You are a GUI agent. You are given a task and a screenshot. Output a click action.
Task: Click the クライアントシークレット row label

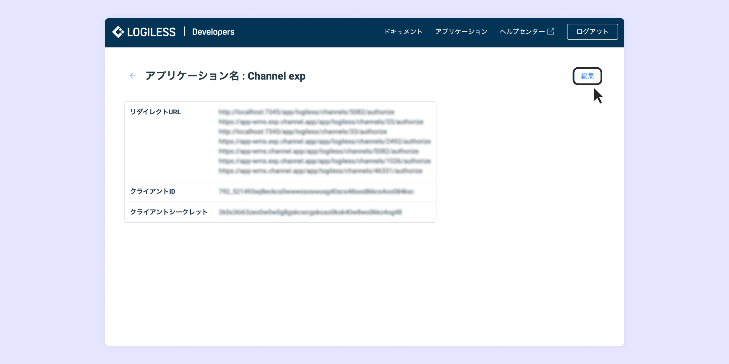point(169,212)
